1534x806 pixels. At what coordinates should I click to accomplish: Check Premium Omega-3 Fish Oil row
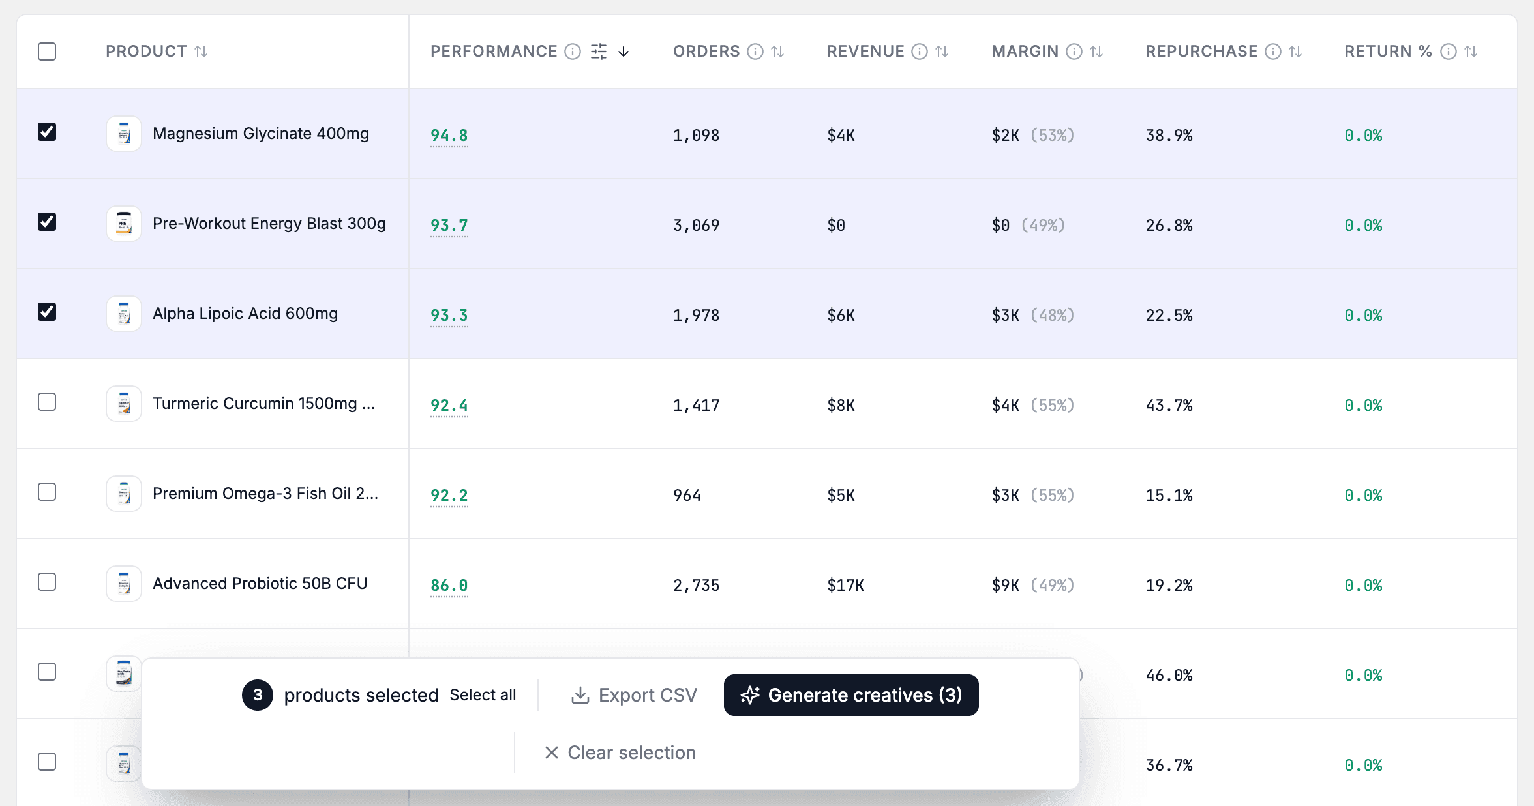(47, 492)
